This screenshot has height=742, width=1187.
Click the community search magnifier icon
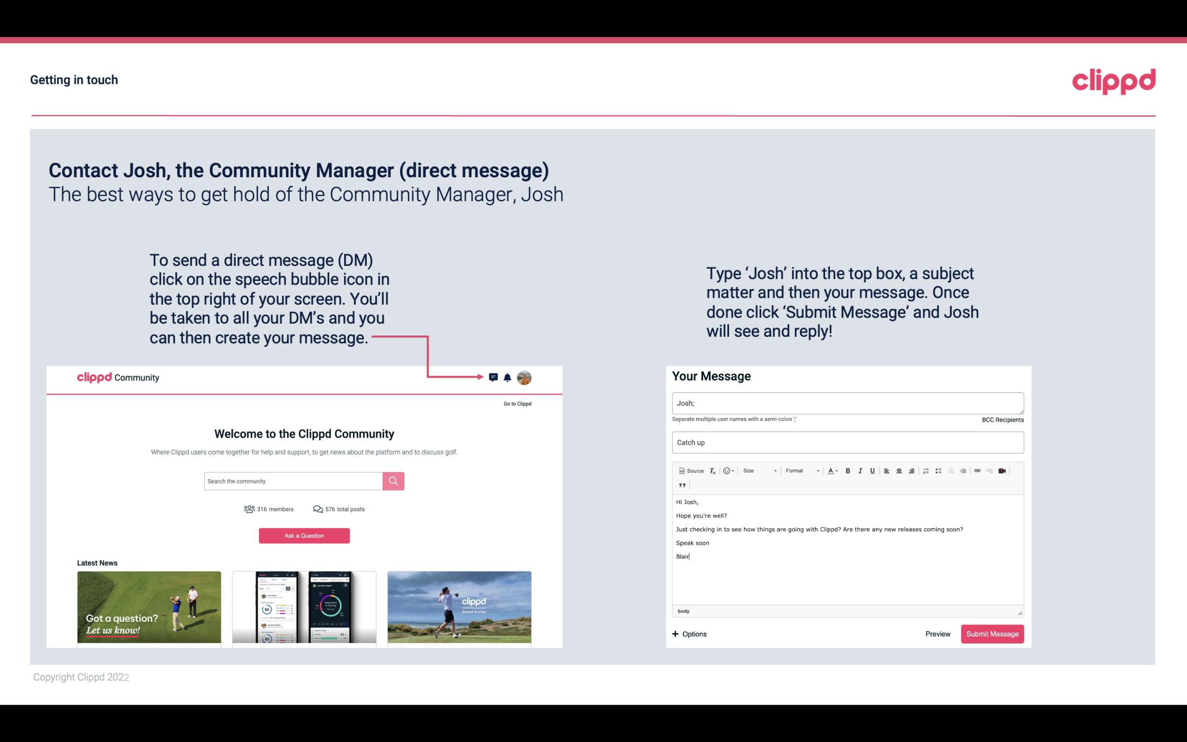tap(392, 481)
